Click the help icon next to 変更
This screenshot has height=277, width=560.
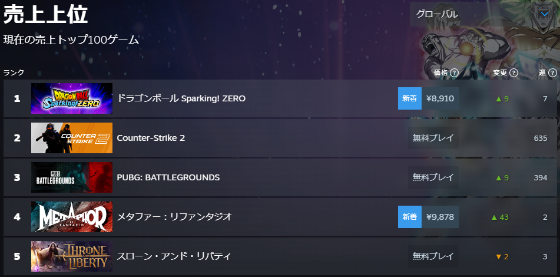click(513, 72)
